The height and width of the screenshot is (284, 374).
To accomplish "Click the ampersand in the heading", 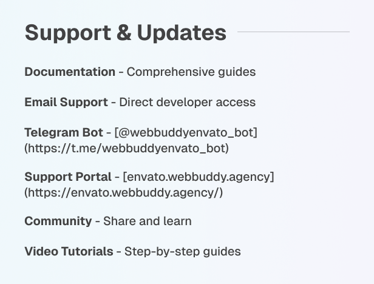I will coord(123,33).
